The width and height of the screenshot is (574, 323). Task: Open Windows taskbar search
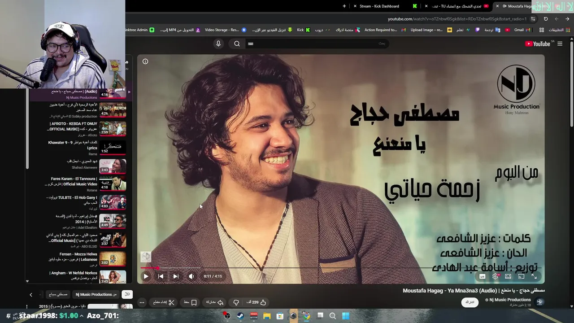[x=333, y=316]
